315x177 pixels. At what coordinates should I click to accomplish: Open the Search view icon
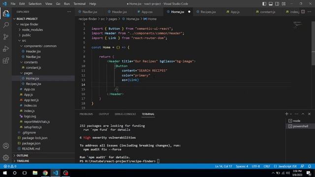click(6, 25)
